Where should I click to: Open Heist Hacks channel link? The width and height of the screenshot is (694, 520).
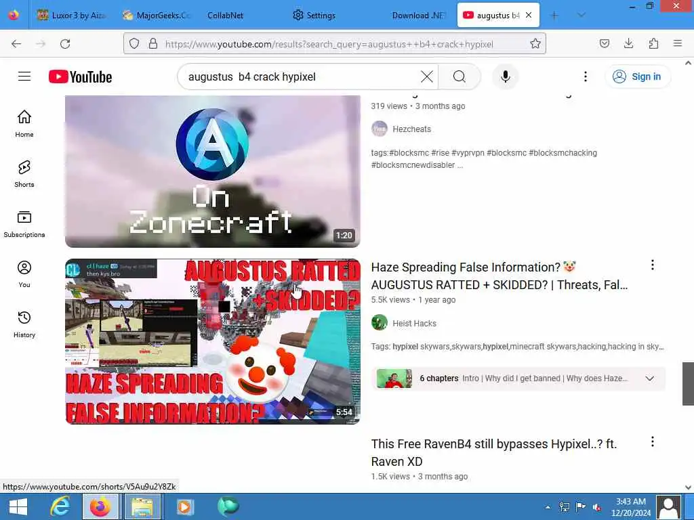(x=414, y=323)
